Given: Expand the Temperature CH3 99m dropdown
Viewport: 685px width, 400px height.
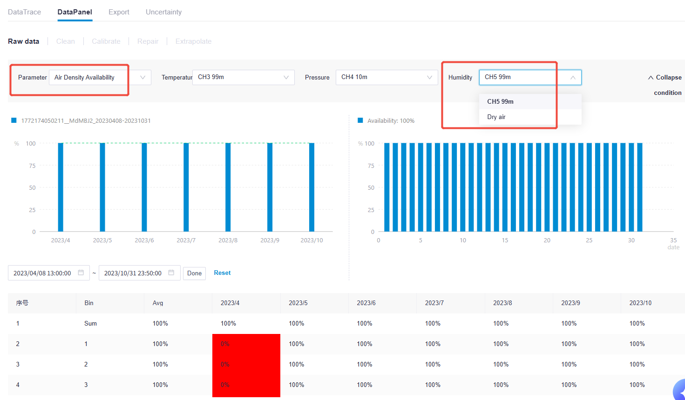Looking at the screenshot, I should 243,77.
